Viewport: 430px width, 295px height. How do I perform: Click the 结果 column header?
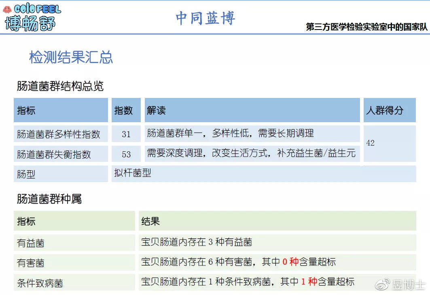(x=277, y=221)
